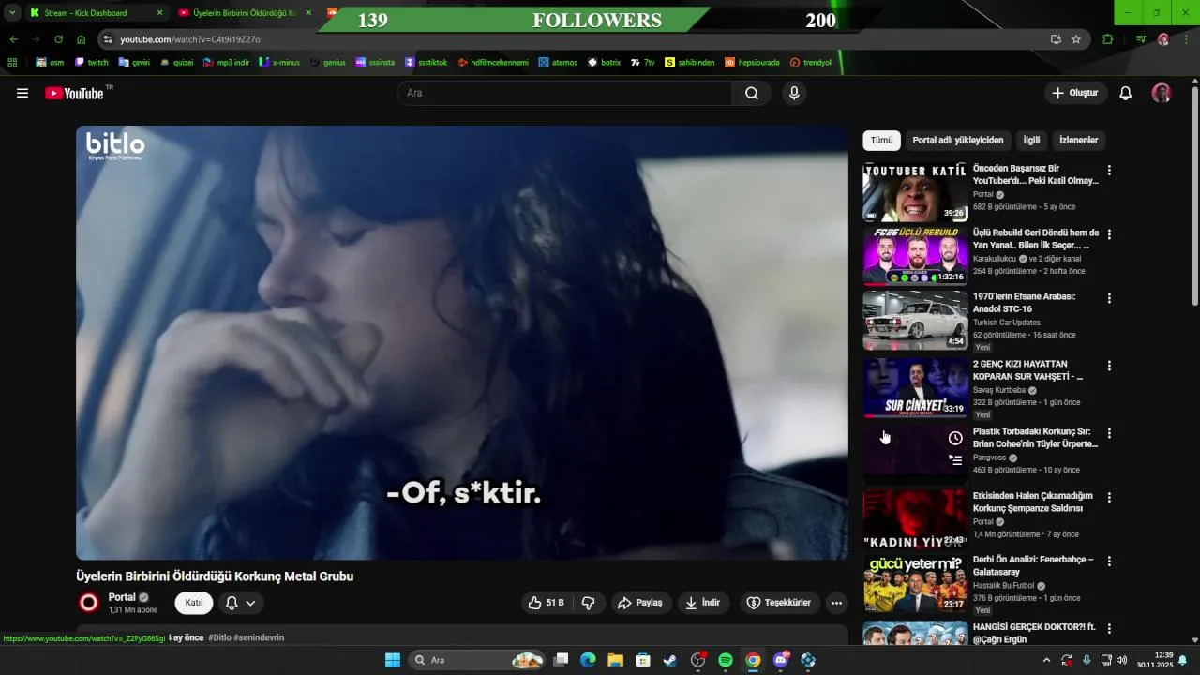Open options for "Plastik Torbadaki Korkunç Sır" video
This screenshot has height=675, width=1200.
[x=1109, y=433]
